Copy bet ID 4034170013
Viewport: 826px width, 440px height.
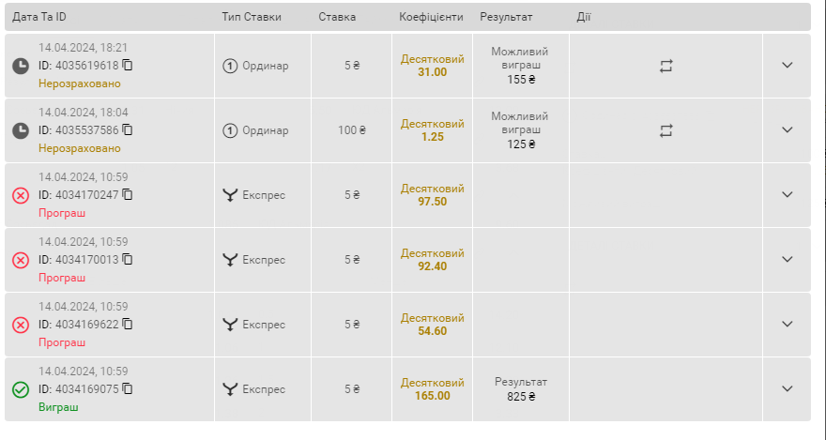128,259
